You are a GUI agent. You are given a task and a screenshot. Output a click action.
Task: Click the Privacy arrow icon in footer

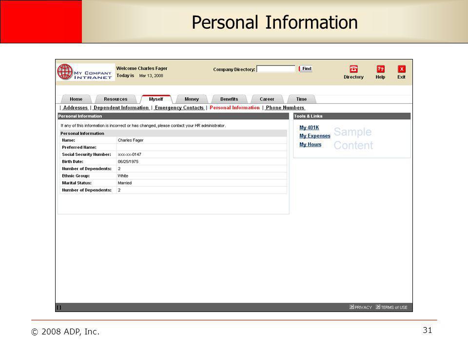351,307
